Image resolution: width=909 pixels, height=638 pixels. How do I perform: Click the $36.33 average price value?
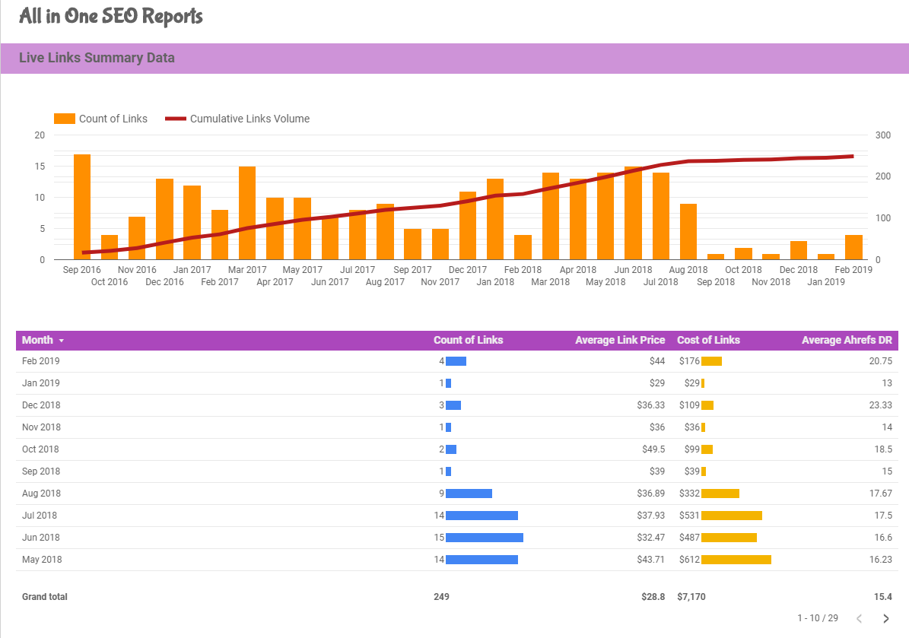(x=650, y=405)
